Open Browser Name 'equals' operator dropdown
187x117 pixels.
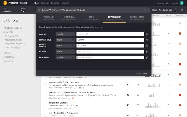[65, 40]
